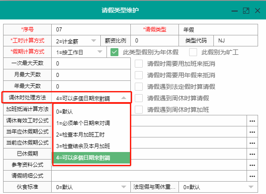The image size is (266, 194).
Task: Uncheck 此类型假别为年休假 checkbox
Action: pos(114,52)
